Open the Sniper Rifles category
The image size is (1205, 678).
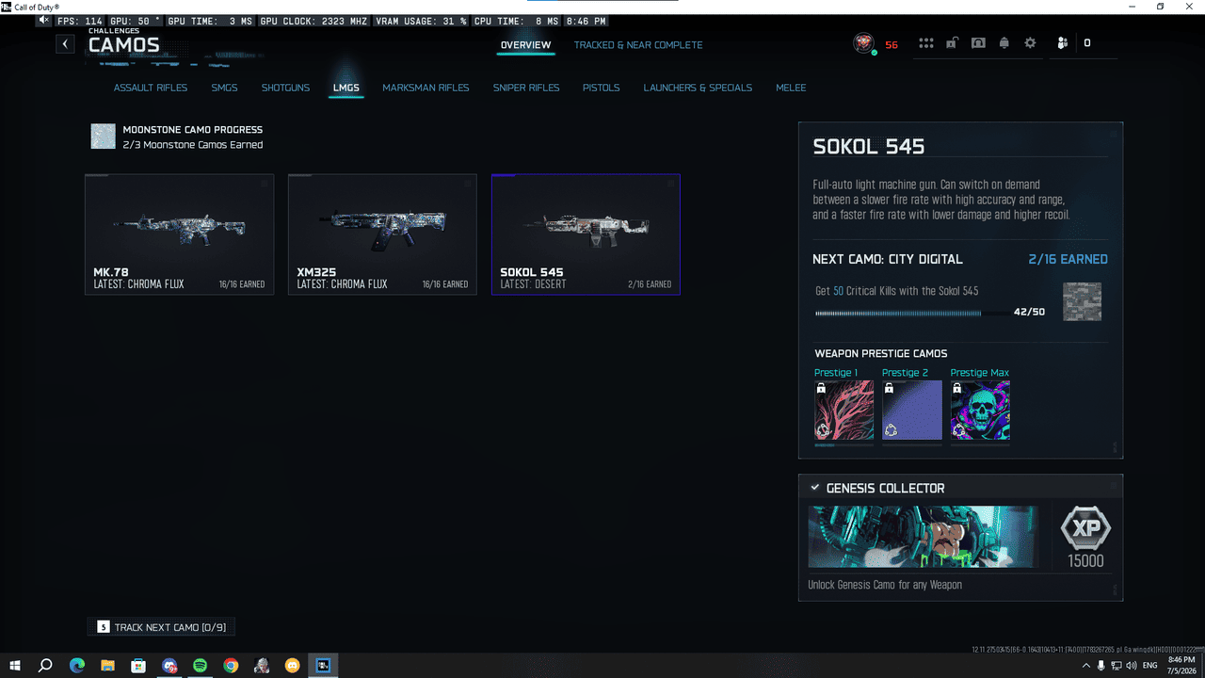tap(526, 88)
